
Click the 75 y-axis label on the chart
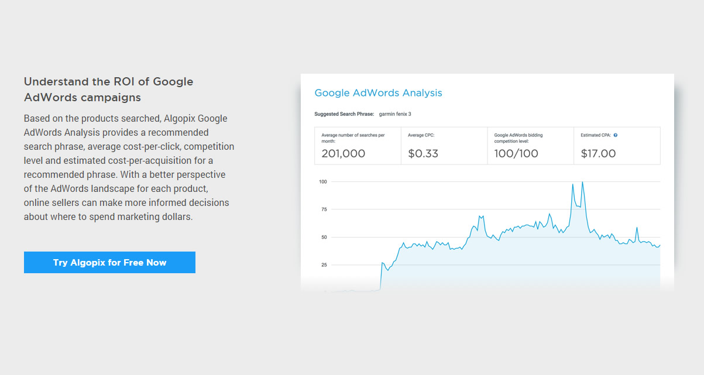324,209
